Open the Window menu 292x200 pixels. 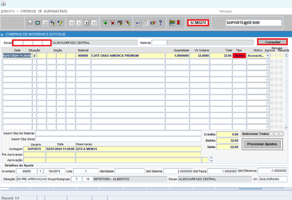tap(225, 11)
